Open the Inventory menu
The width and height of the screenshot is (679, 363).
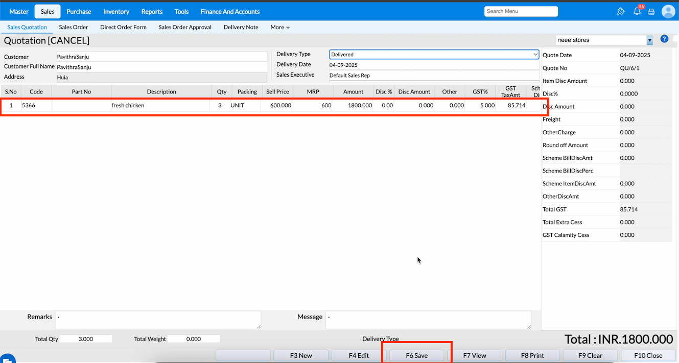point(116,11)
